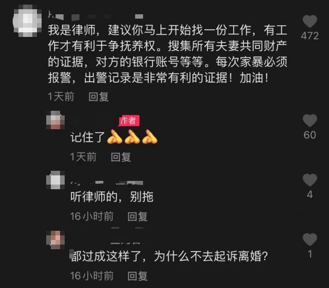Like the comment with 1 like
The width and height of the screenshot is (329, 288).
[310, 240]
